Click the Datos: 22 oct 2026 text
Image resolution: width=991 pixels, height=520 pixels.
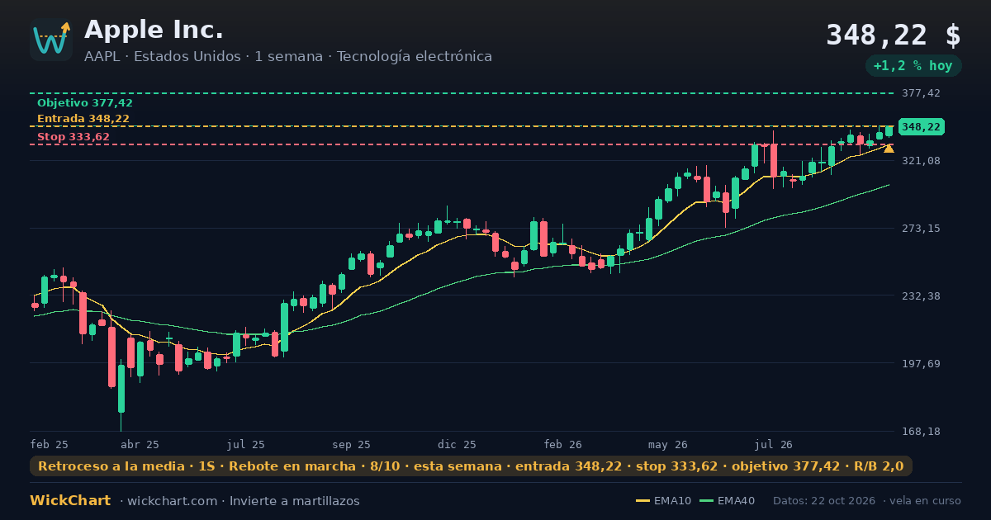pyautogui.click(x=824, y=501)
